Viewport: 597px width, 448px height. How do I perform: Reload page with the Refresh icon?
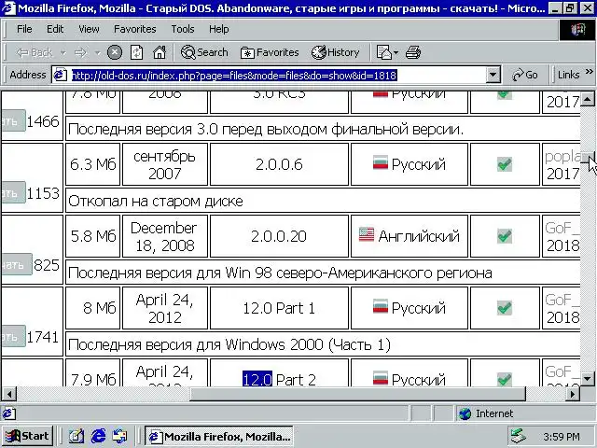[x=137, y=52]
